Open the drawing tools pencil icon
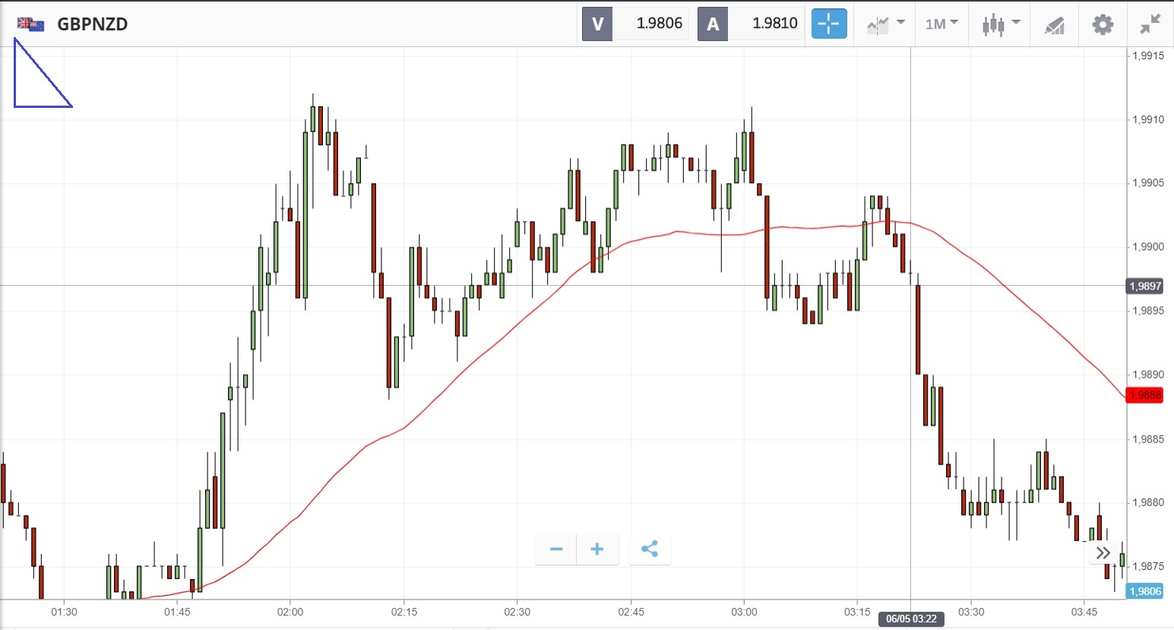The image size is (1174, 630). [x=1054, y=25]
